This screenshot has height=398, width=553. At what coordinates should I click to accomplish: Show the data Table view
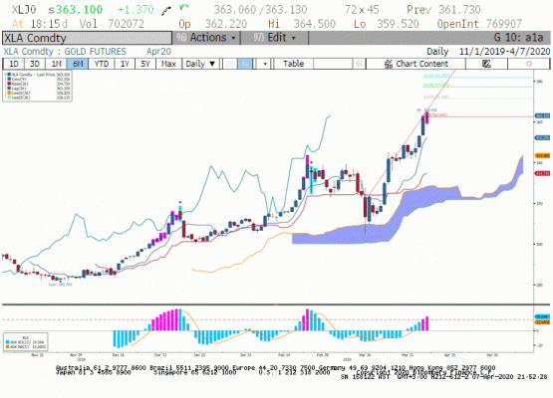click(x=293, y=64)
